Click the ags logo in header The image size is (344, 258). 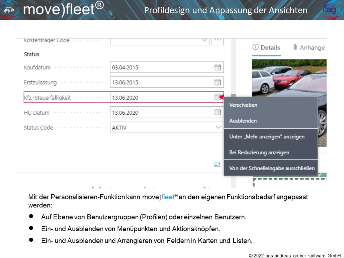(x=333, y=10)
